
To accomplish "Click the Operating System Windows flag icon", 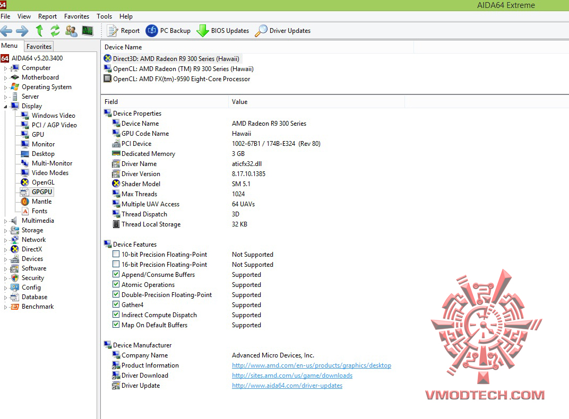I will coord(14,87).
